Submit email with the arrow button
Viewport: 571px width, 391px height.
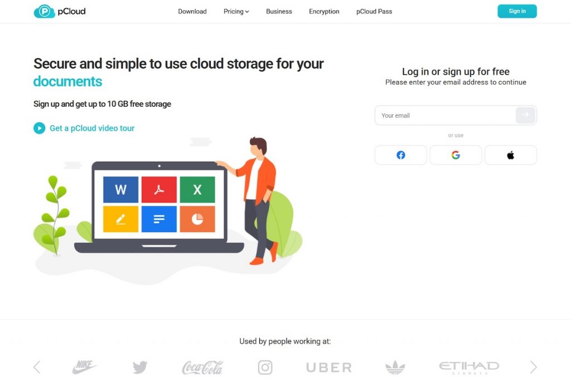(525, 115)
